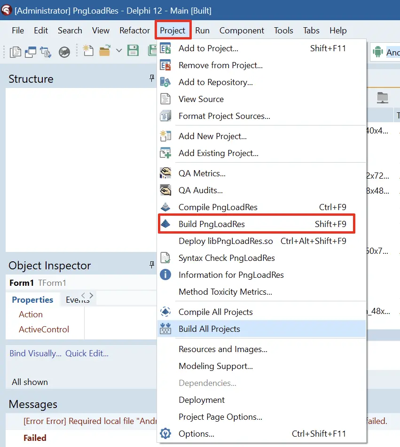Choose Deploy libPngLoadRes.so
Screen dimensions: 400x447
(x=261, y=241)
